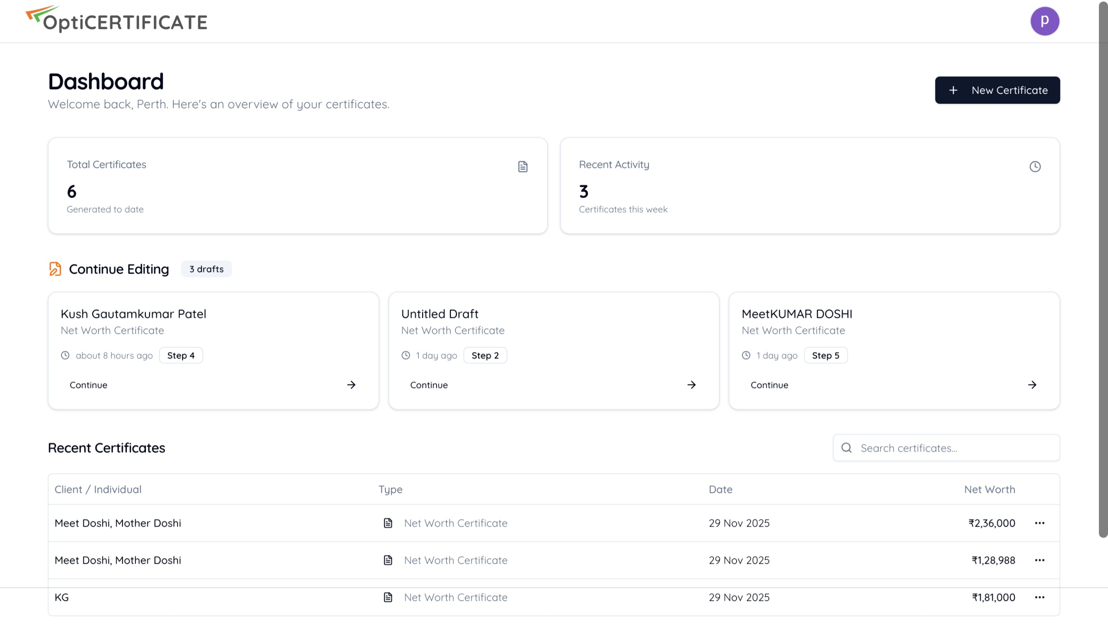Click the Net Worth column header
This screenshot has height=640, width=1108.
989,489
